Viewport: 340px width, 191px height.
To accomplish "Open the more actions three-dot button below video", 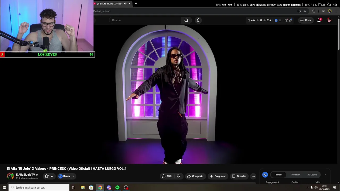I will click(253, 176).
